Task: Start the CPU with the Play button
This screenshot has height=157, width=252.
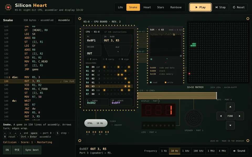Action: click(x=200, y=7)
